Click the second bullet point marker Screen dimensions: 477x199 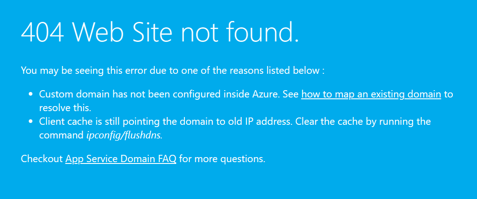coord(31,122)
